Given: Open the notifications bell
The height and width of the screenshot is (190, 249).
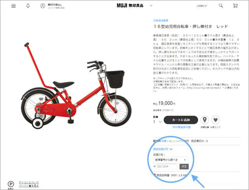Looking at the screenshot, I should point(28,6).
